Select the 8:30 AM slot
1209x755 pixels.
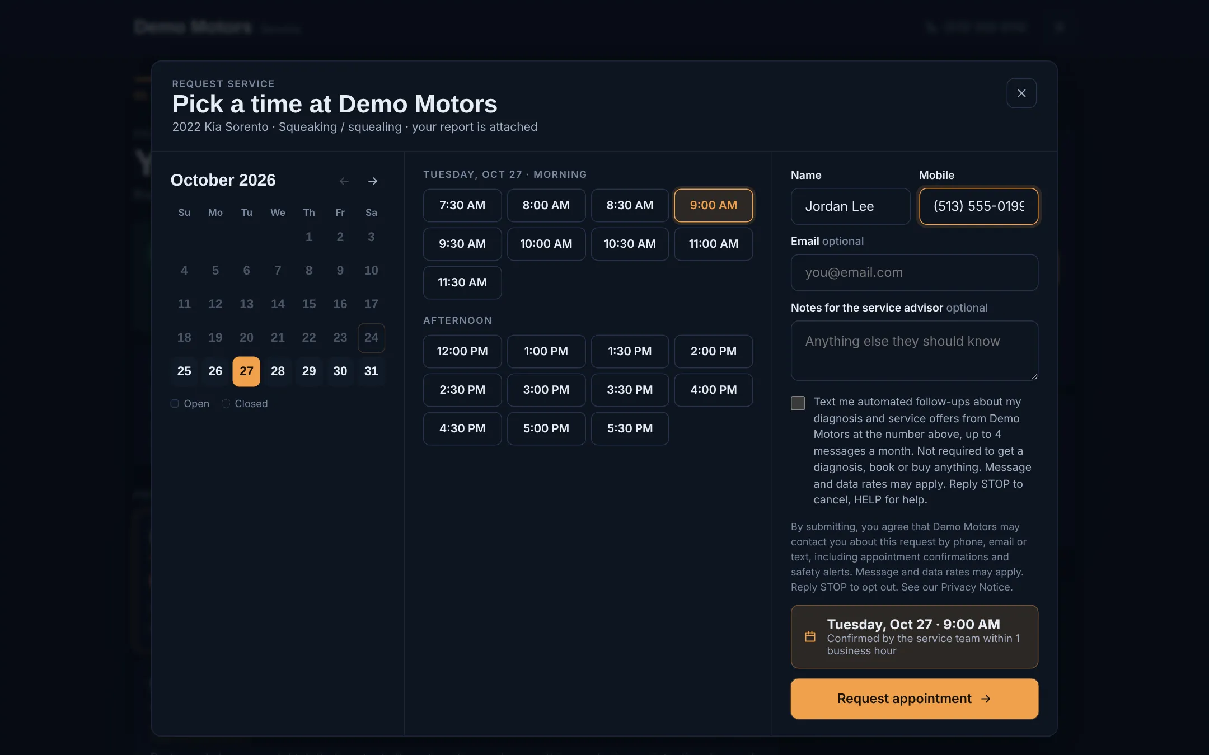tap(630, 205)
